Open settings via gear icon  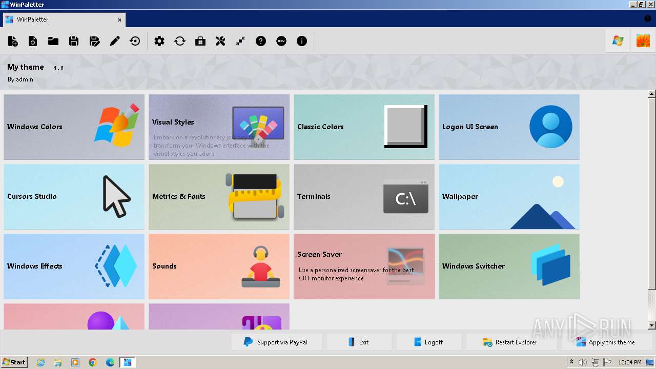(159, 41)
